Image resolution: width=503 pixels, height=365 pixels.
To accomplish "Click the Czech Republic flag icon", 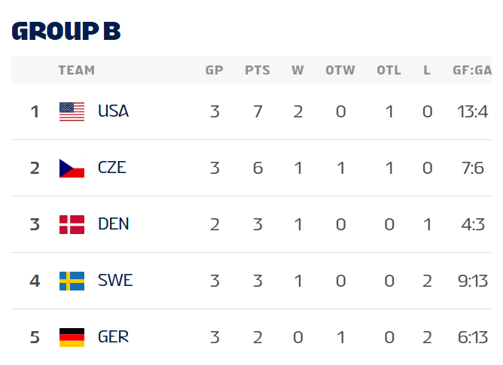I will [x=72, y=168].
